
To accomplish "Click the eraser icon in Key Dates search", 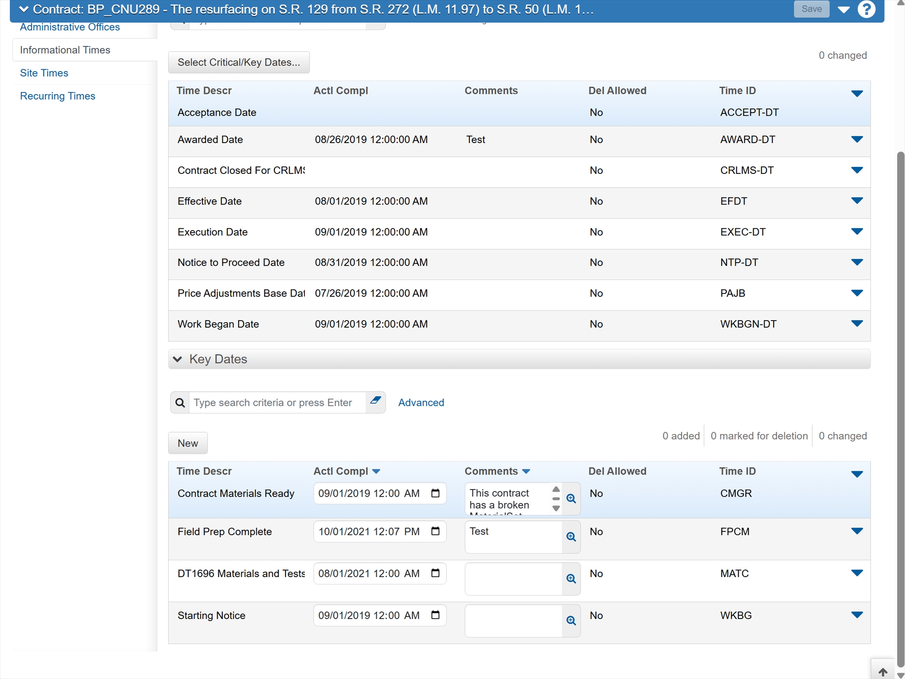I will [376, 401].
